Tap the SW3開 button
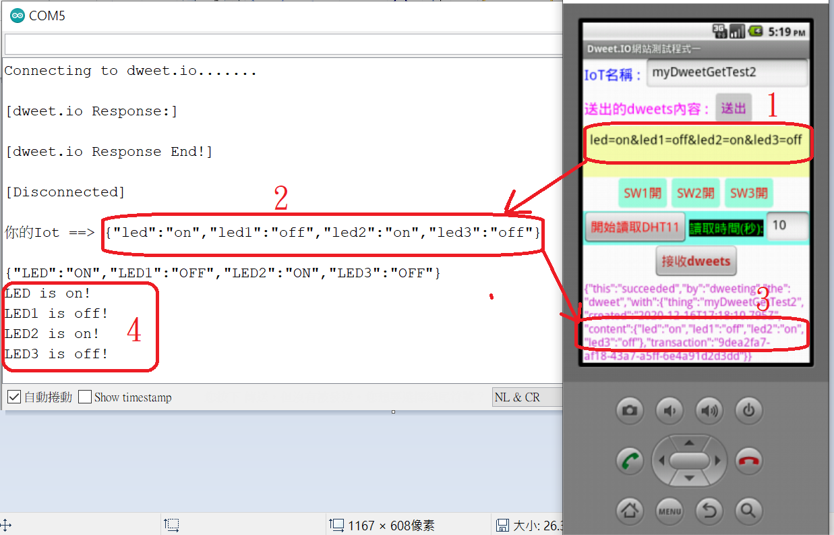Viewport: 834px width, 535px height. 748,193
